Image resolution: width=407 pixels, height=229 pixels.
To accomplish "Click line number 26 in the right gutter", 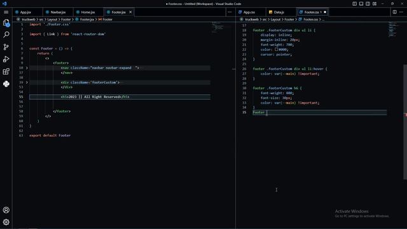I will click(244, 69).
